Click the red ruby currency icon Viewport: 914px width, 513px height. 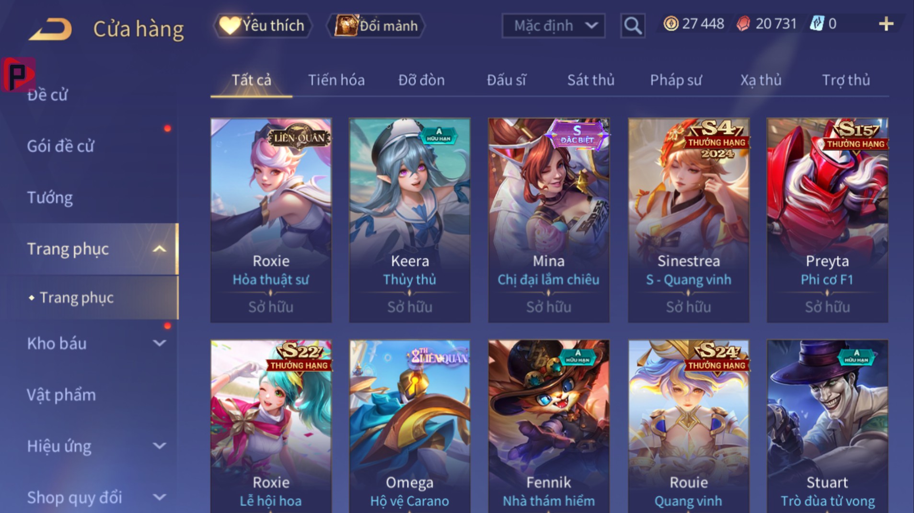743,23
